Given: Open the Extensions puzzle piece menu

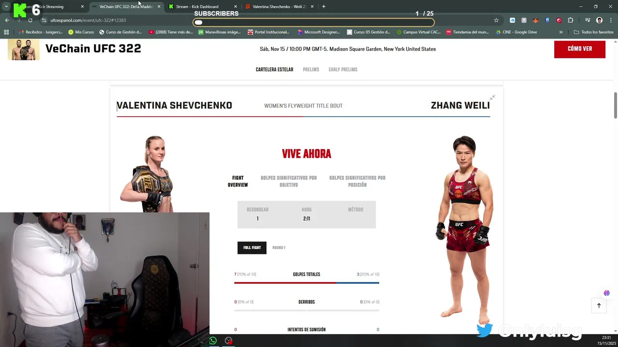Looking at the screenshot, I should 571,20.
